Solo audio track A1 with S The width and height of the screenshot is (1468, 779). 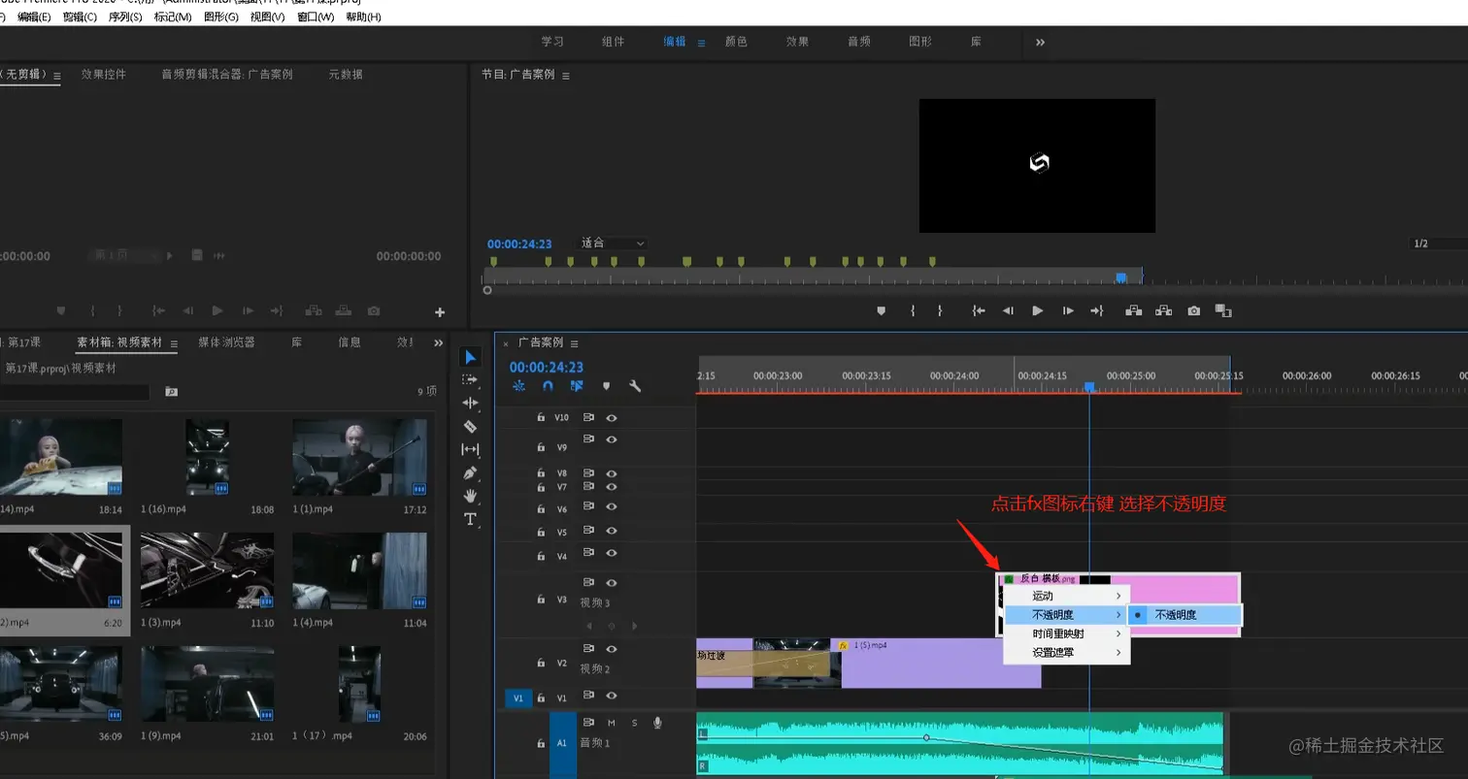[635, 723]
